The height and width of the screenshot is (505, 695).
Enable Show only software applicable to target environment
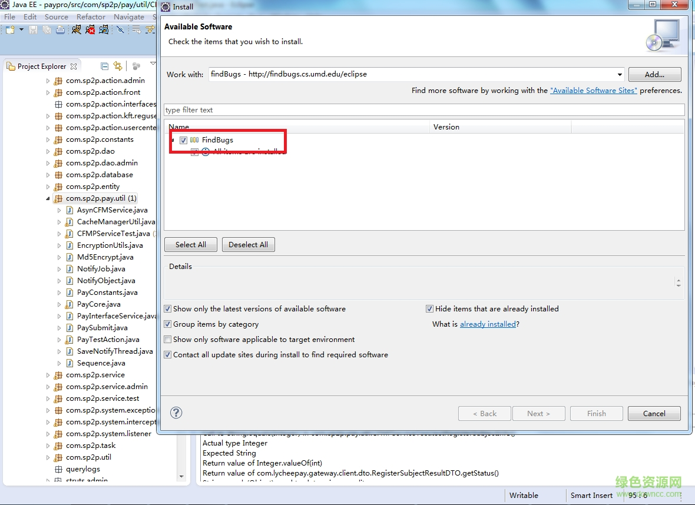point(168,340)
